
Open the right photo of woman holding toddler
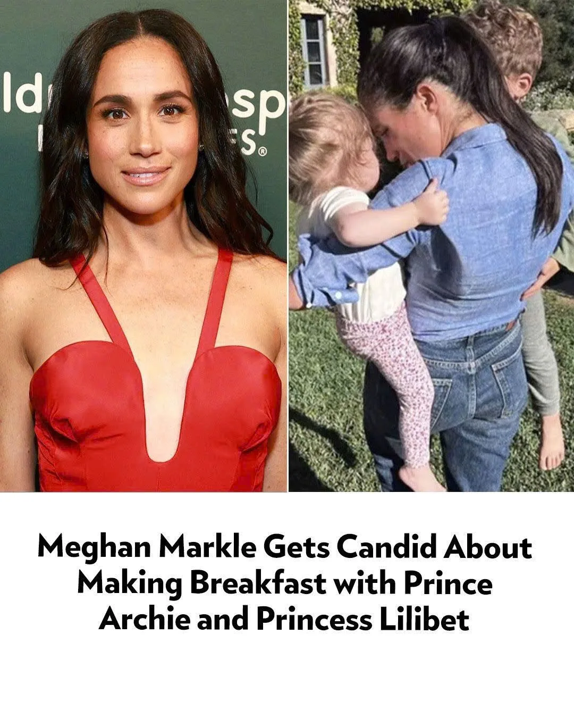[x=432, y=246]
